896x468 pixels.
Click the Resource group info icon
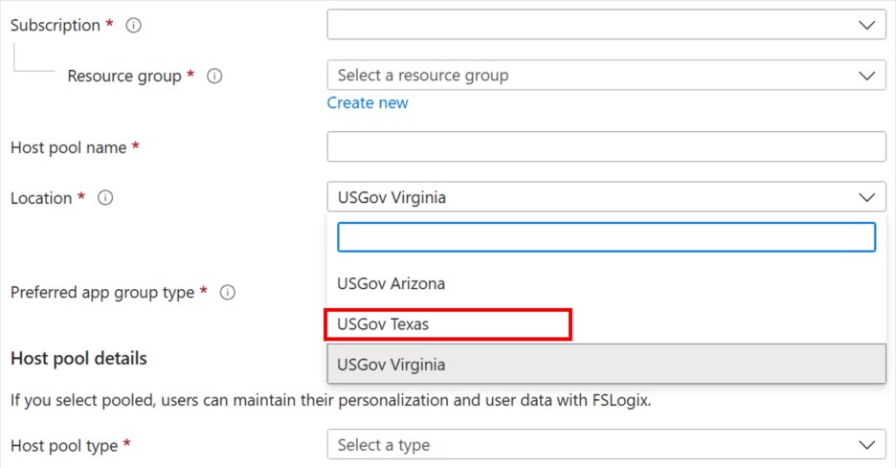click(x=214, y=76)
